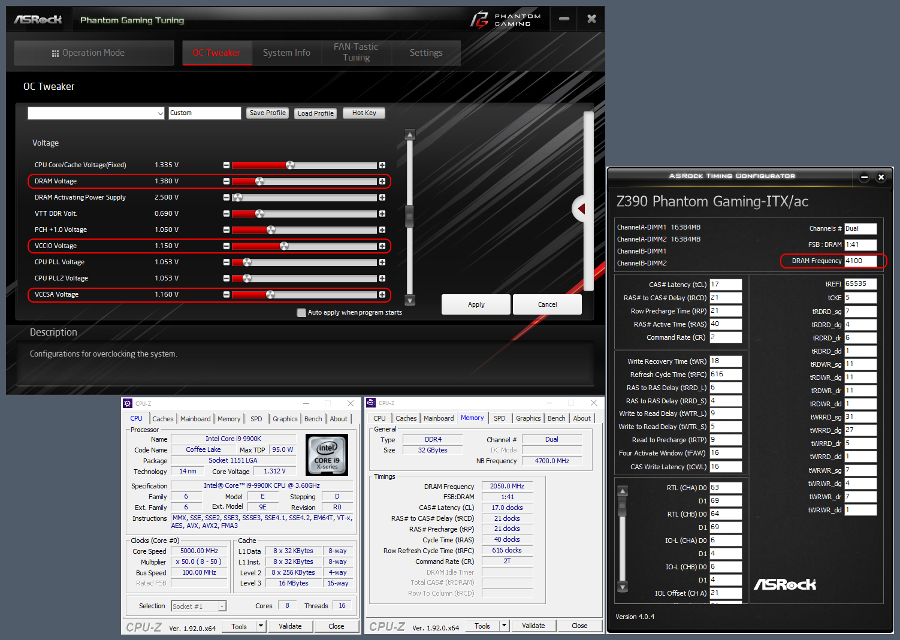This screenshot has width=900, height=640.
Task: Click the red arrow to collapse side panel
Action: [x=580, y=209]
